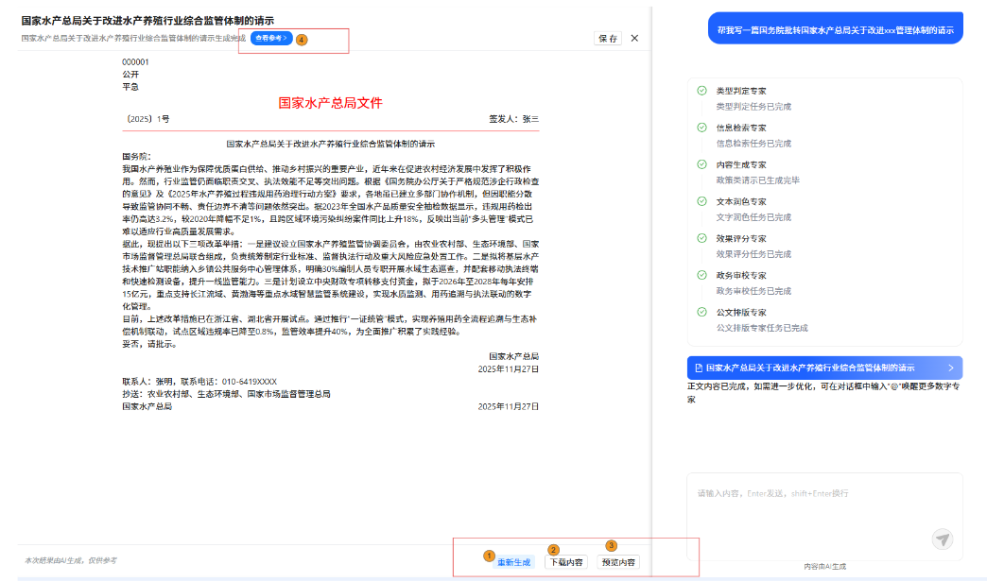Click the green check beside 内容生成专家
This screenshot has width=987, height=582.
(701, 164)
